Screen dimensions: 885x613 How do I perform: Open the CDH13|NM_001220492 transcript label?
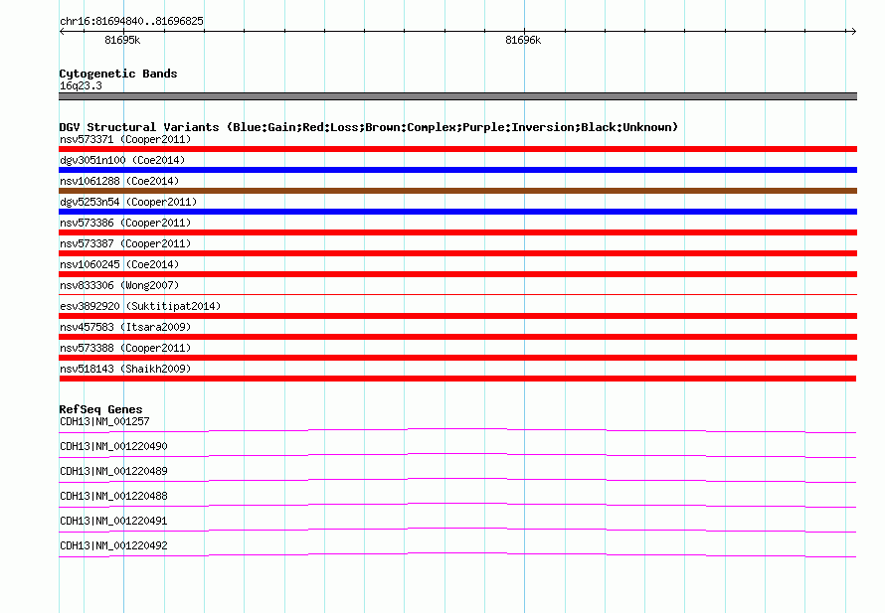113,545
